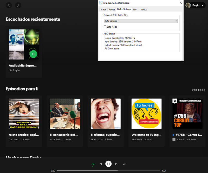Click VER TODO for Episodios para ti
Screen dimensions: 208x173
(x=199, y=90)
